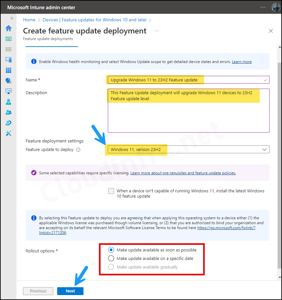Open the Endpoint security shield icon
This screenshot has height=300, width=282.
[9, 81]
